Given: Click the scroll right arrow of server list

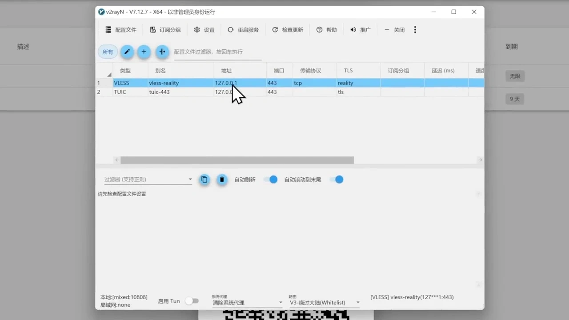Looking at the screenshot, I should point(480,160).
